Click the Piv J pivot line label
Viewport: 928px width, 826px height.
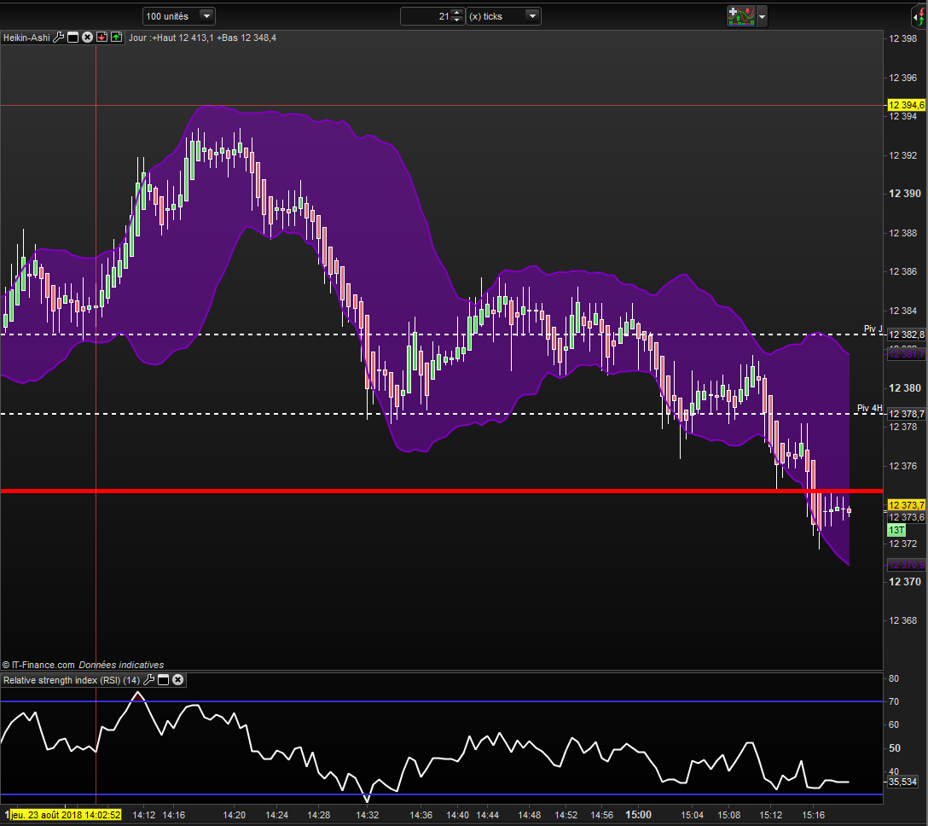[872, 329]
